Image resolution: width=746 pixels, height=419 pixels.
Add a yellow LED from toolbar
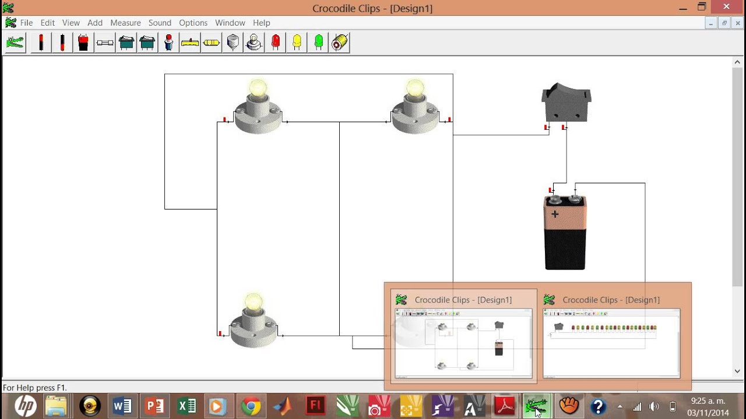tap(297, 42)
